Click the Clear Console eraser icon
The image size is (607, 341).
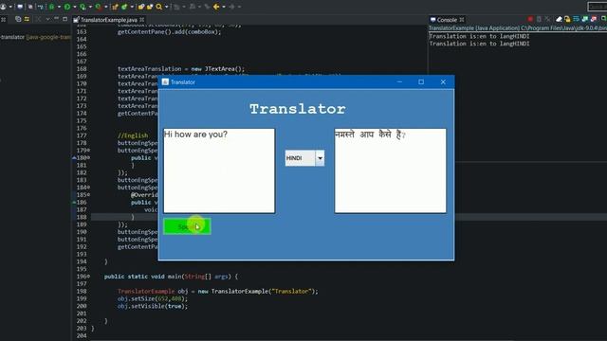559,19
